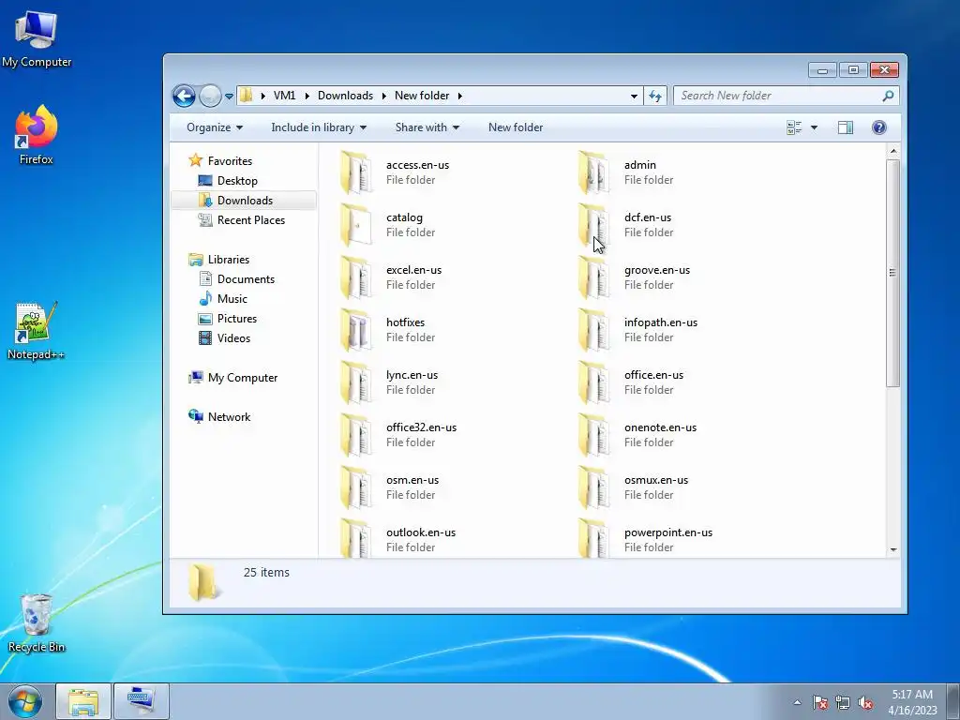Select the hotfixes folder
The image size is (960, 720).
click(x=387, y=330)
